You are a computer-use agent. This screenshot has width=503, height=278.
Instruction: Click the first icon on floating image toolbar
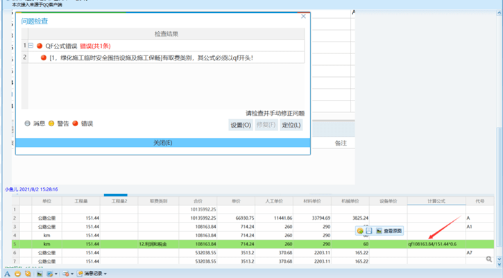click(x=360, y=231)
